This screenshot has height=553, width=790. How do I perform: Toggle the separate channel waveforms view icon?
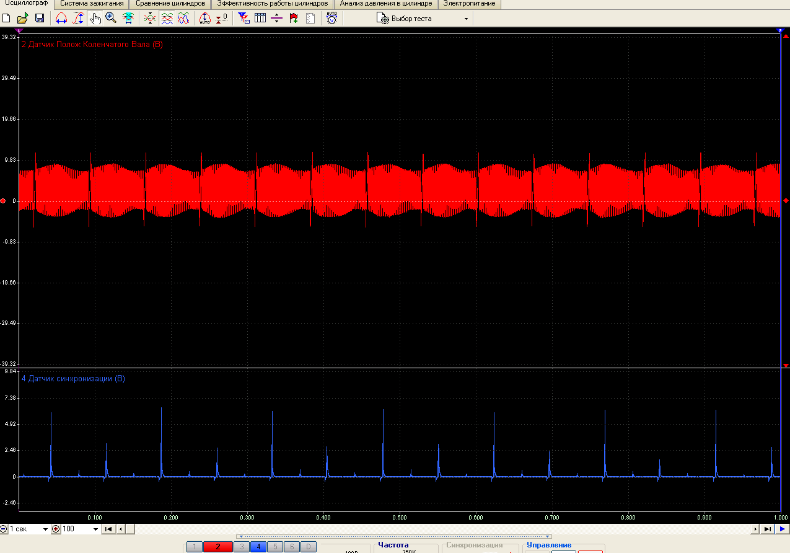coord(167,19)
